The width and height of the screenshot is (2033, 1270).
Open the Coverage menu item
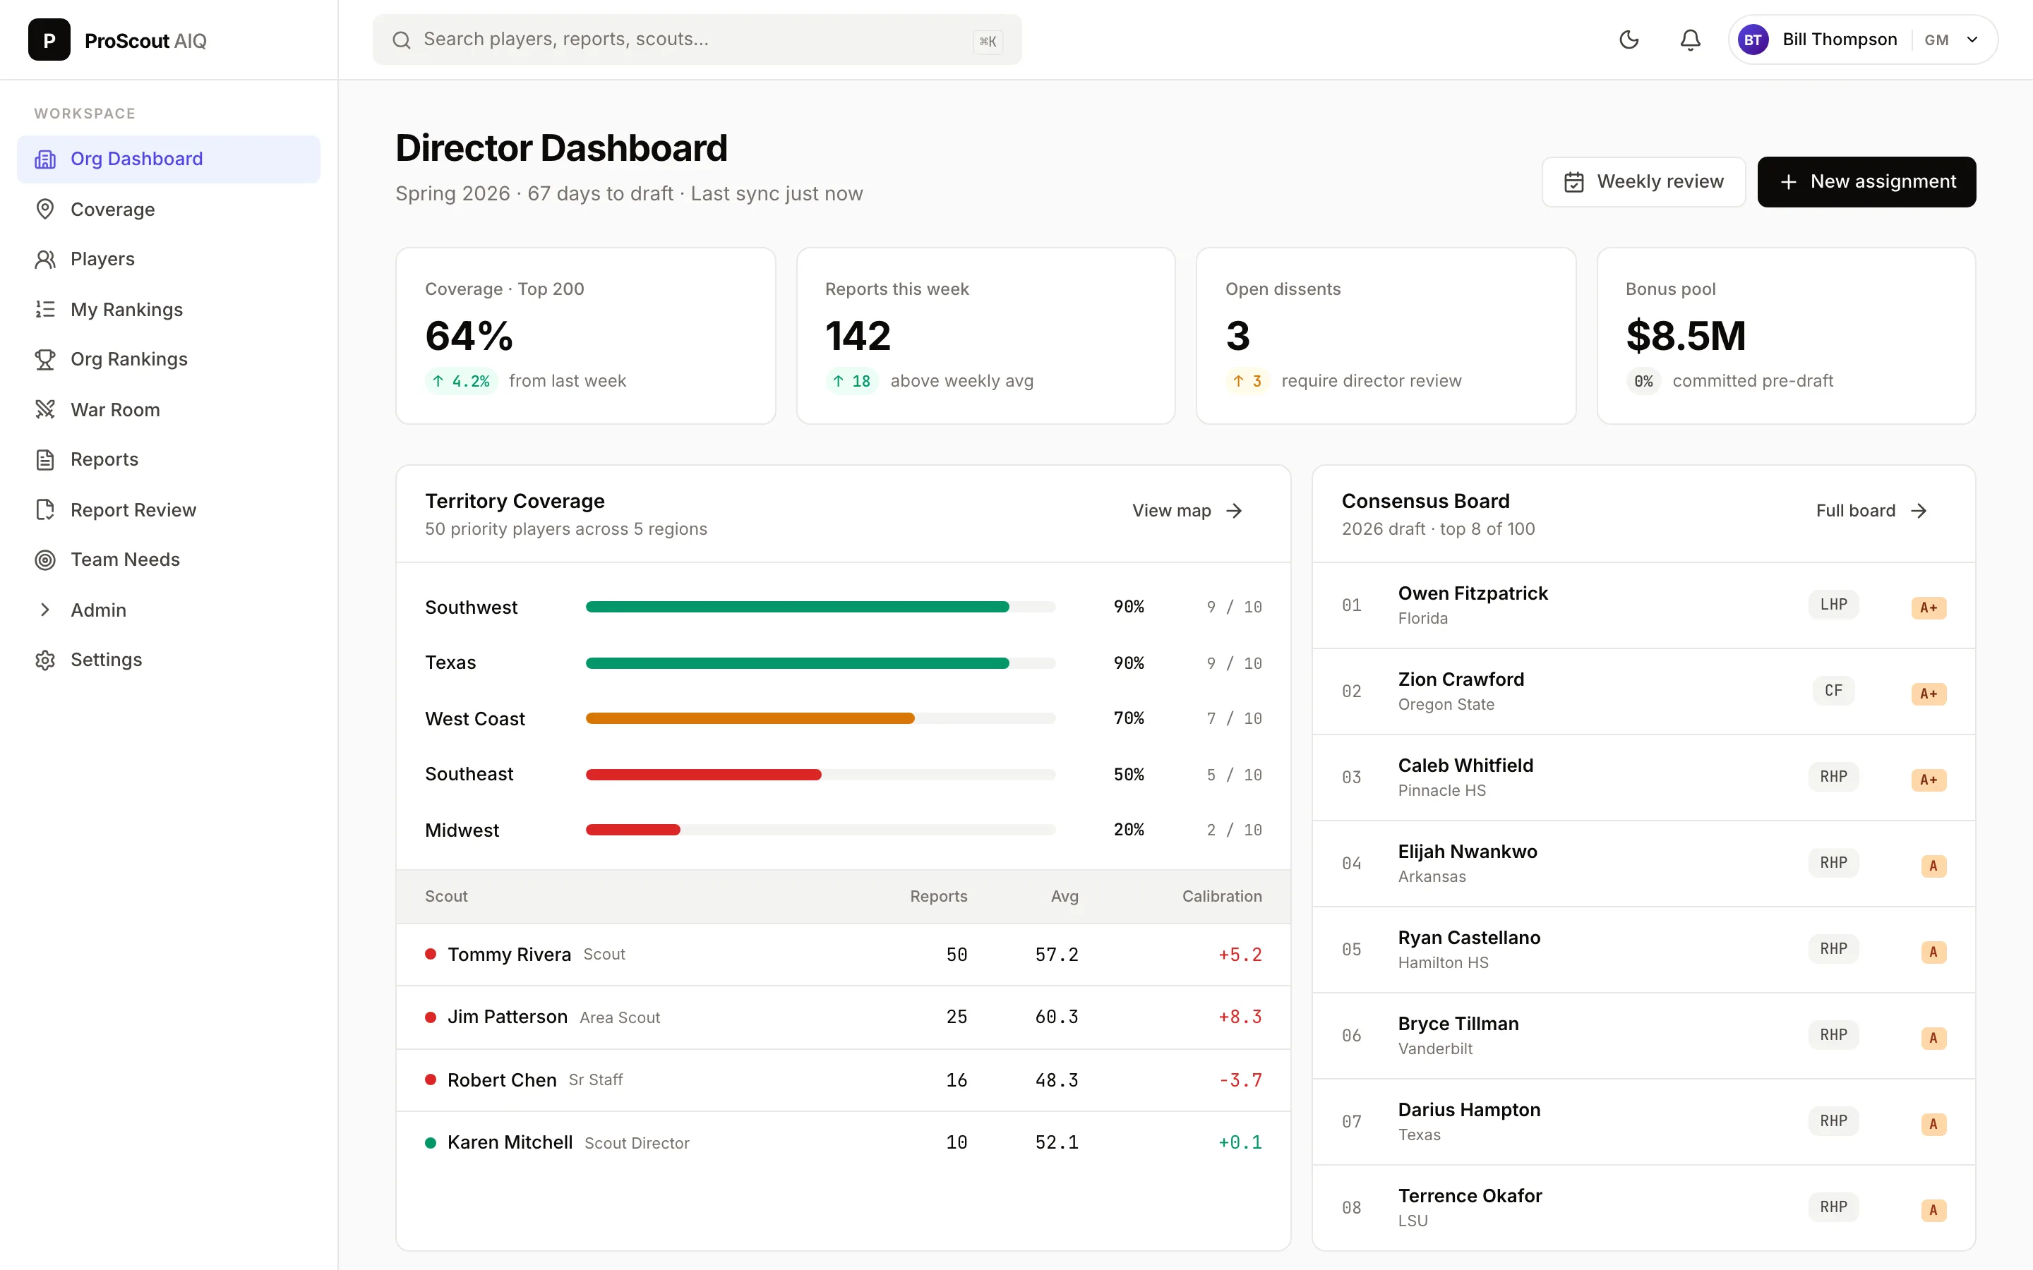[x=169, y=209]
